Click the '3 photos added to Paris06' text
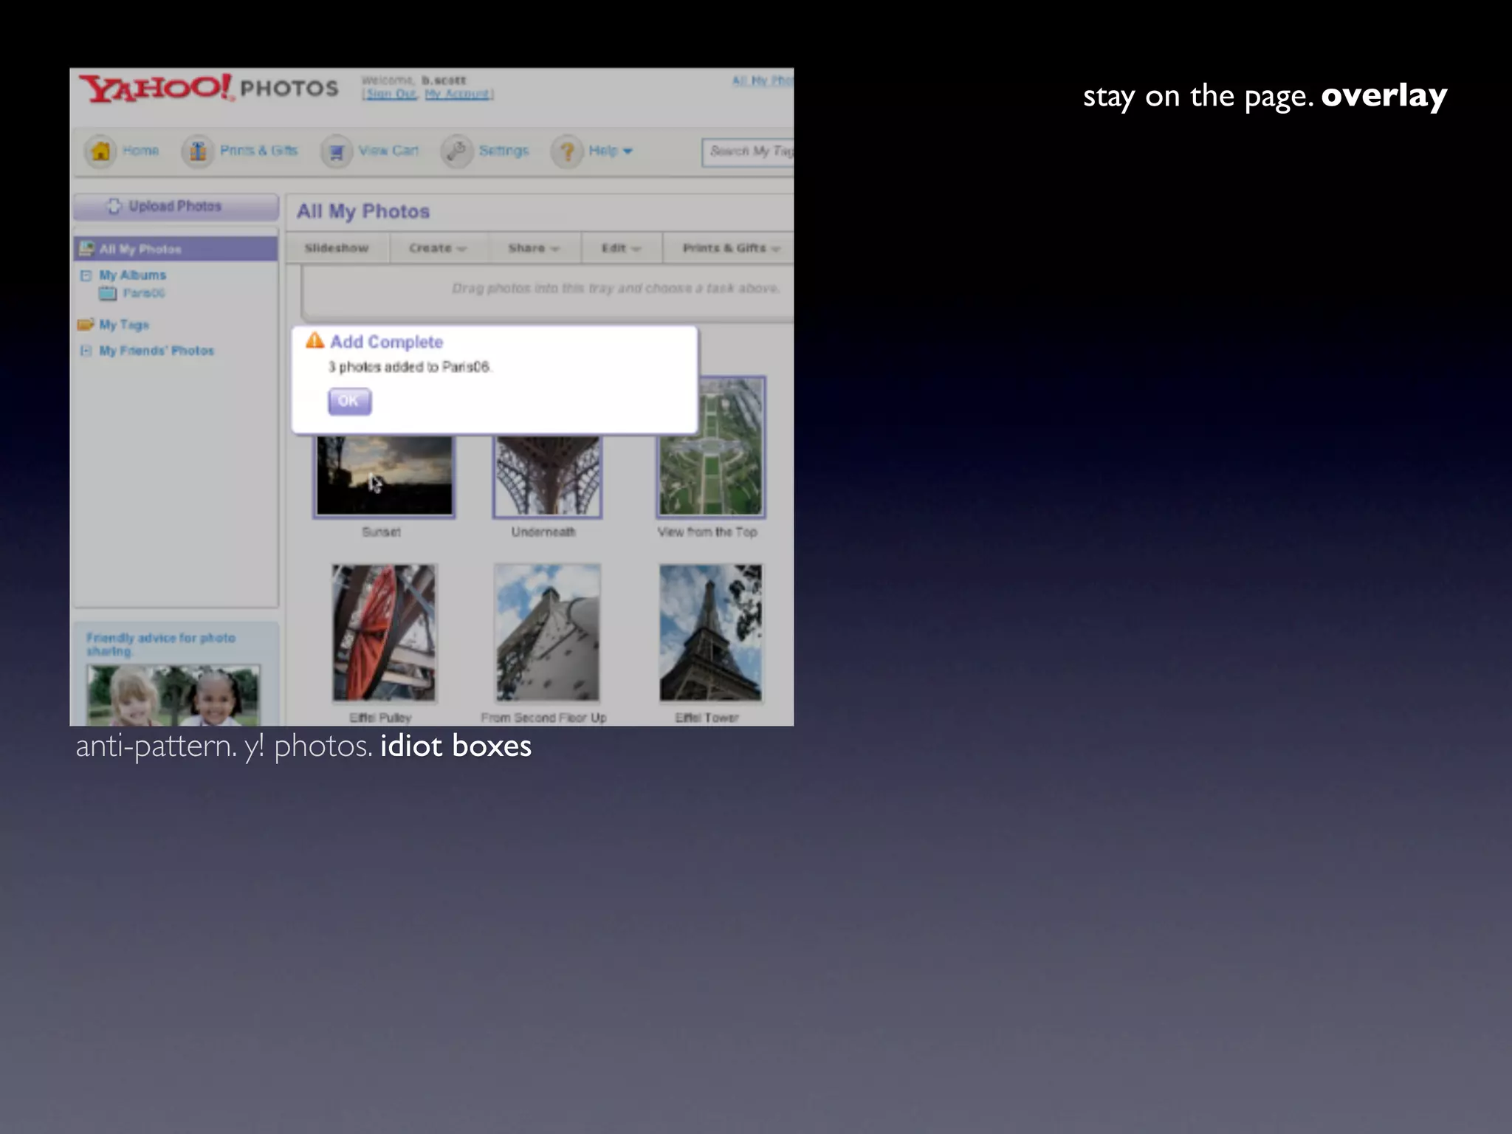The width and height of the screenshot is (1512, 1134). pyautogui.click(x=410, y=367)
